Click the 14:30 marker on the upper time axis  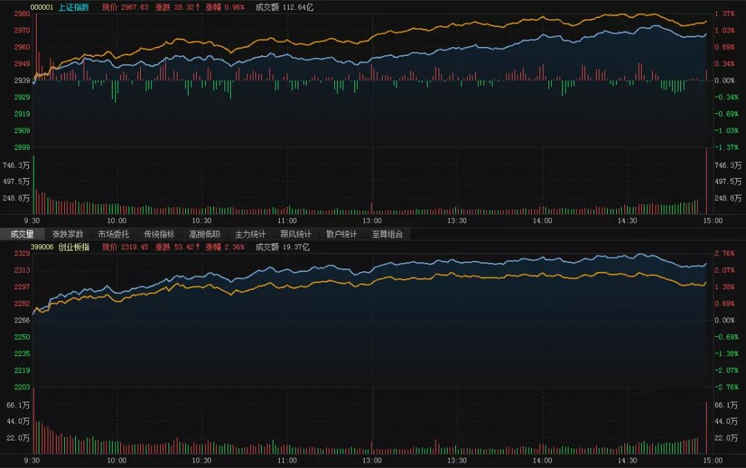pos(627,221)
